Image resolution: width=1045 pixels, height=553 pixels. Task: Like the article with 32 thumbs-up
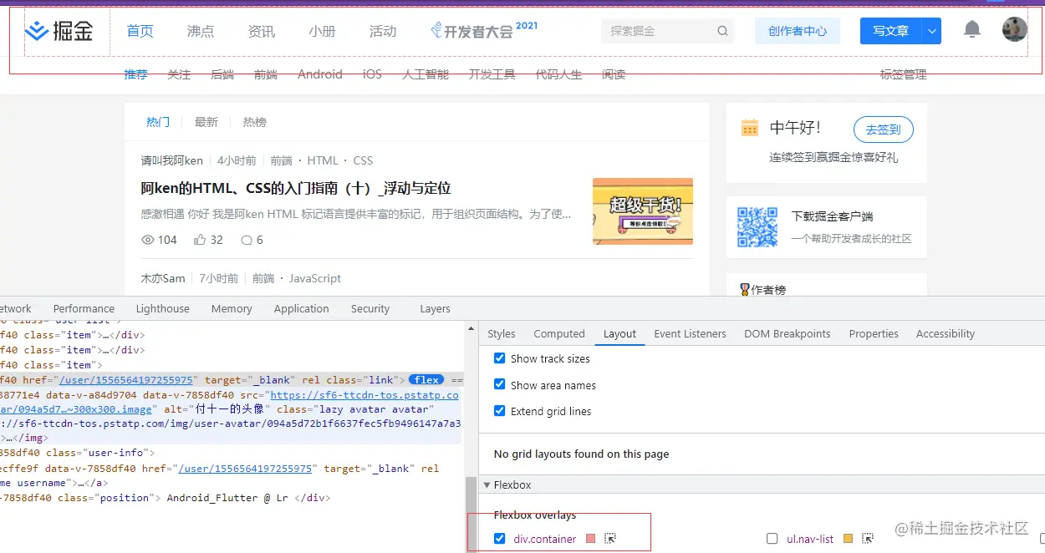[200, 240]
